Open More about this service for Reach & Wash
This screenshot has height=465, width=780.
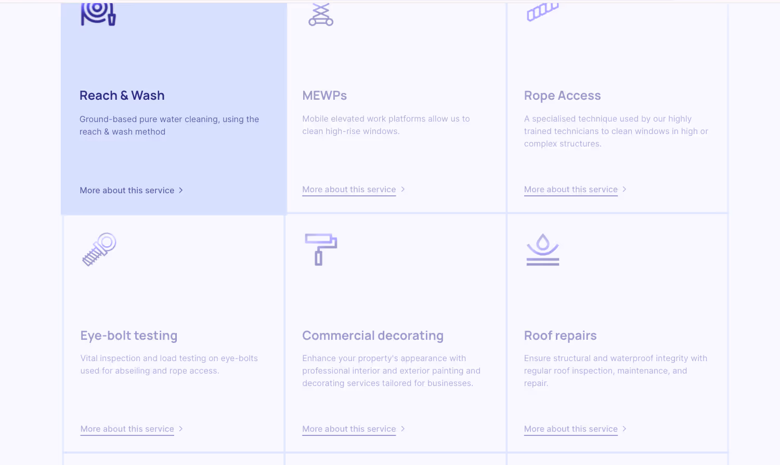(127, 190)
